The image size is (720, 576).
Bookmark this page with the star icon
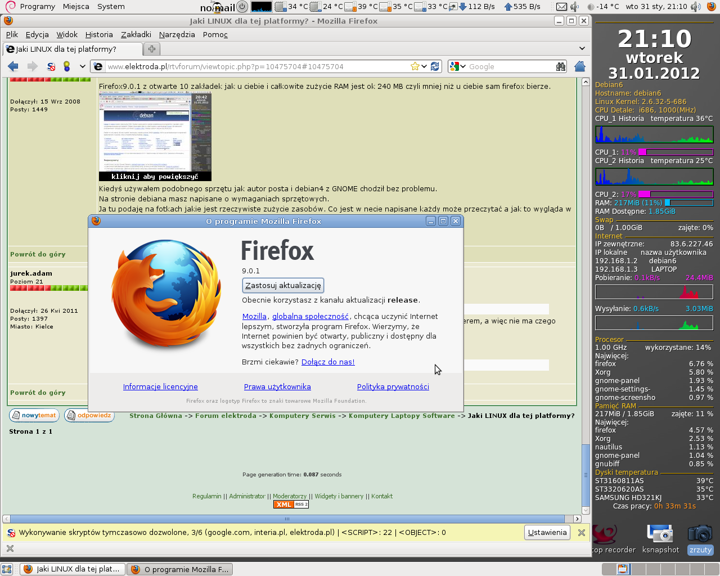click(415, 66)
